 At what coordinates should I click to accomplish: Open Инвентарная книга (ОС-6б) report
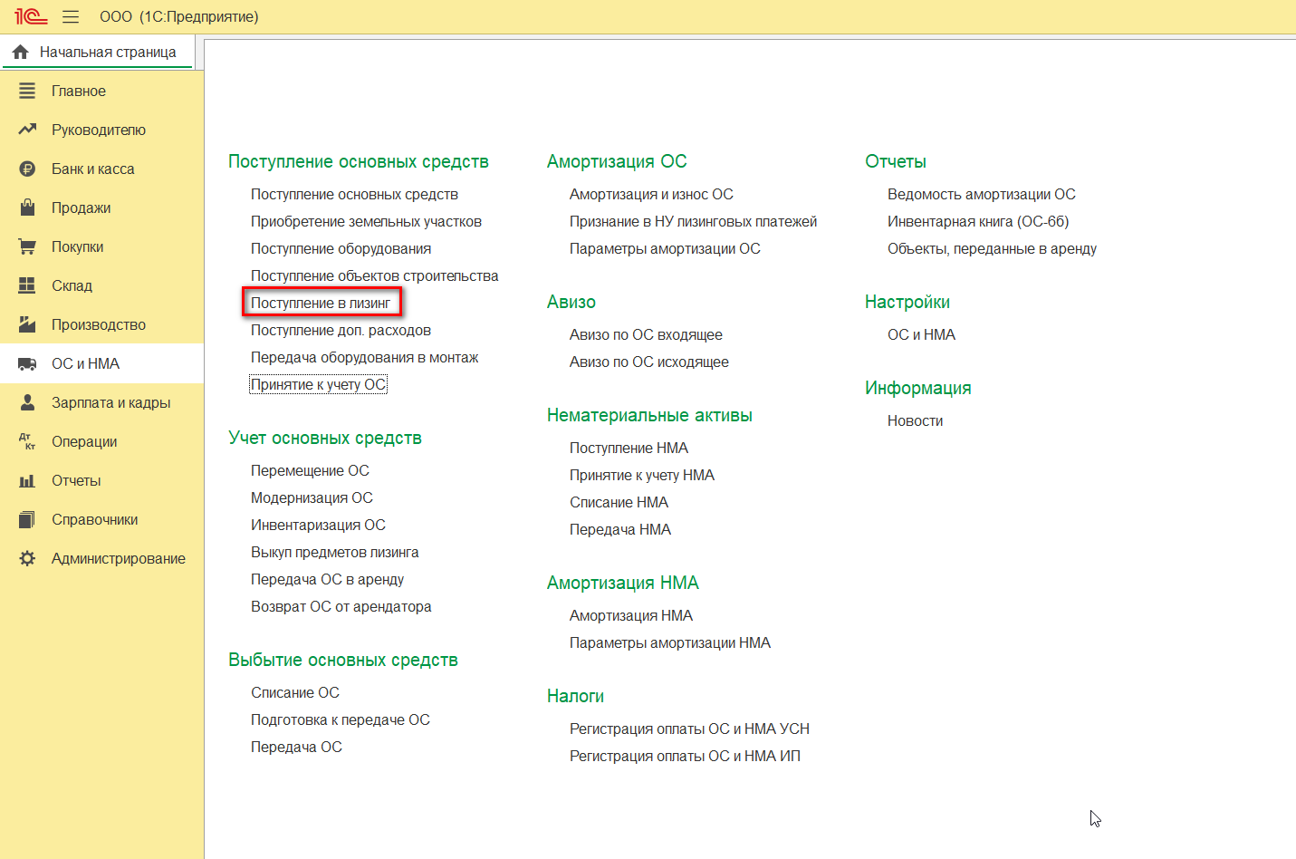click(978, 221)
